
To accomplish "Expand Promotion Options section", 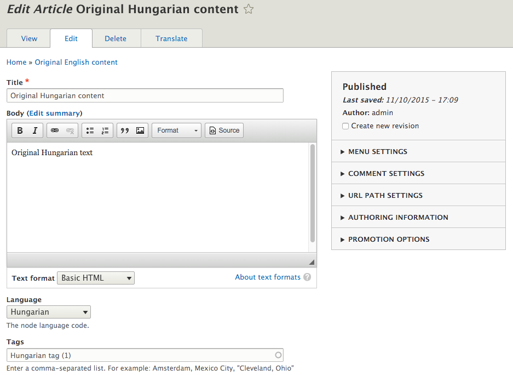I will tap(418, 239).
